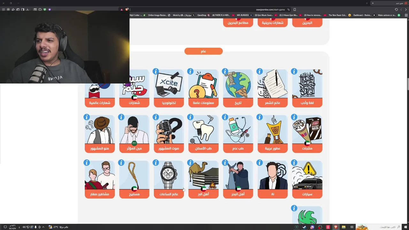The image size is (409, 230).
Task: Choose the معلومات عامة category card
Action: (204, 88)
